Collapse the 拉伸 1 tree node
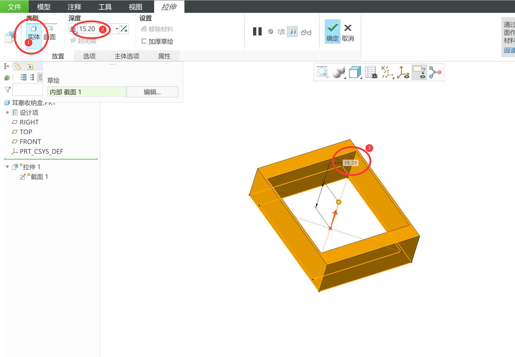515x357 pixels. point(7,167)
